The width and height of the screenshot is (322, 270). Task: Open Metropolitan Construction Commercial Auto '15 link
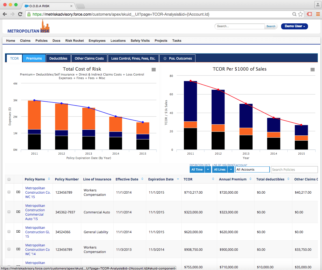pyautogui.click(x=35, y=212)
